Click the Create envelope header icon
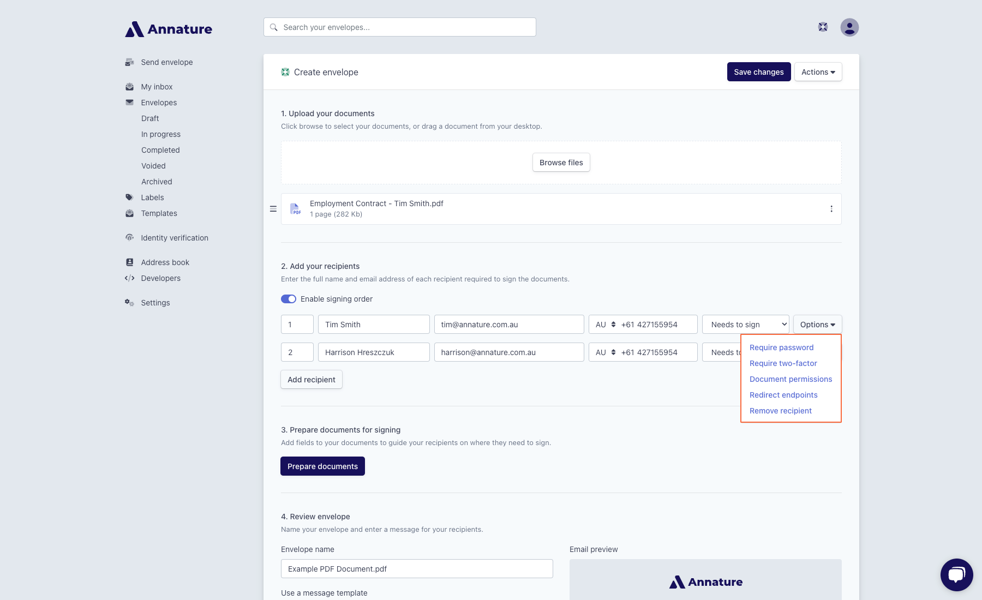This screenshot has width=982, height=600. (285, 72)
